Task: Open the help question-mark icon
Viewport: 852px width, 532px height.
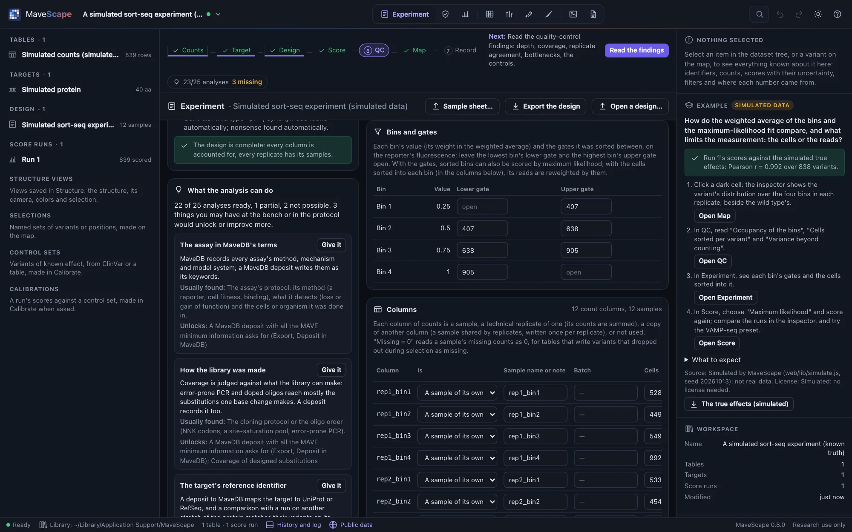Action: pyautogui.click(x=837, y=14)
